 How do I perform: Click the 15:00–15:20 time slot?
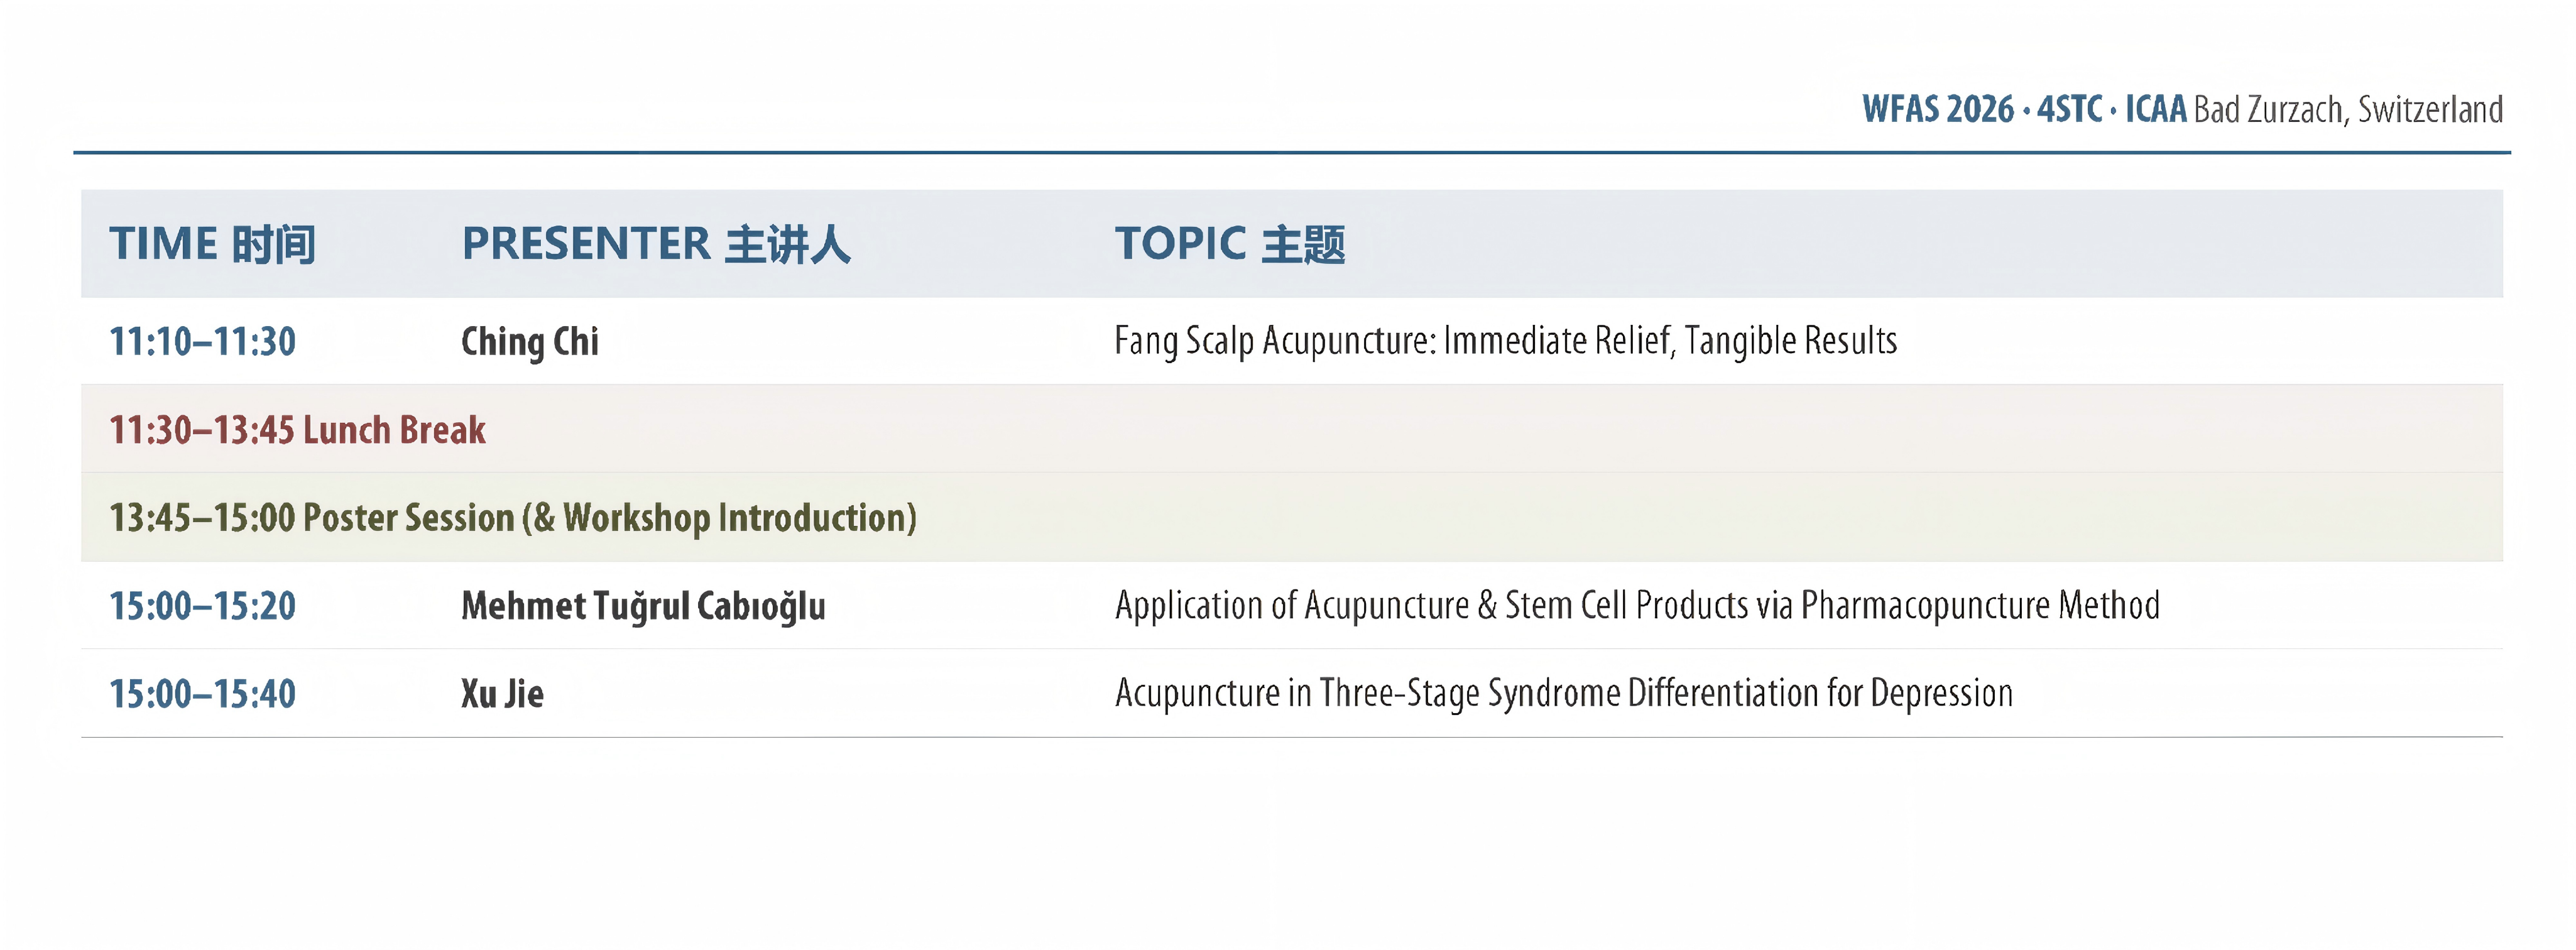click(x=203, y=606)
